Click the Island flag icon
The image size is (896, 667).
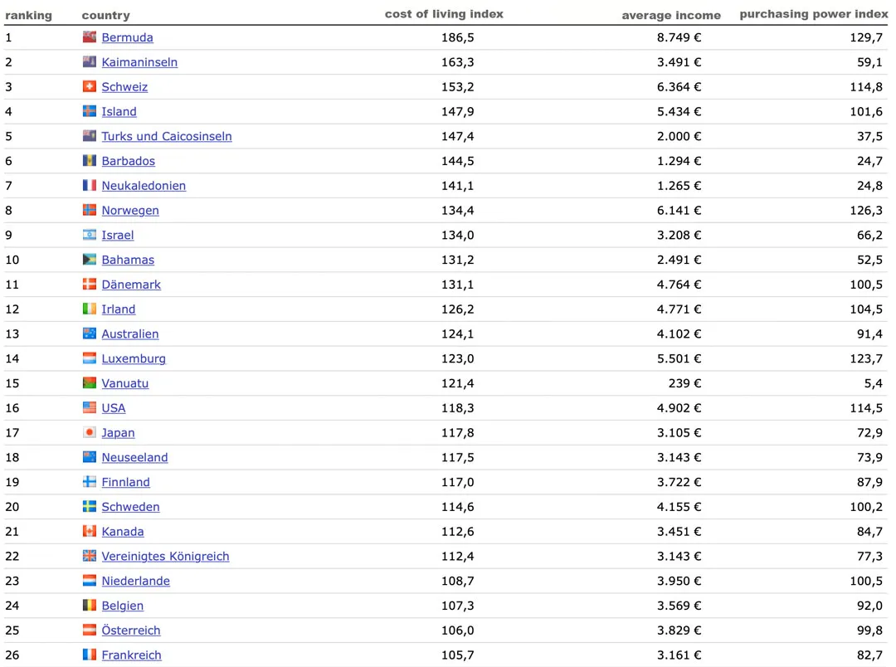point(89,111)
